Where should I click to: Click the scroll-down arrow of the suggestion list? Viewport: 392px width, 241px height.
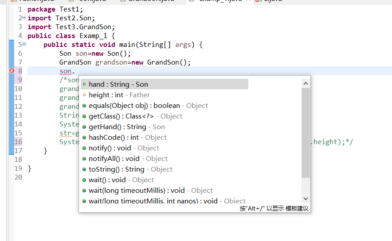point(306,199)
